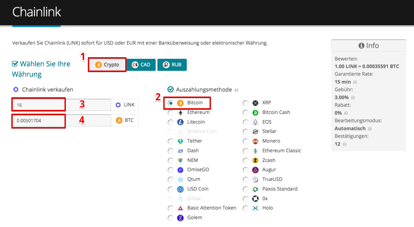The width and height of the screenshot is (414, 227).
Task: Select the TrueUSD radio button
Action: point(246,179)
